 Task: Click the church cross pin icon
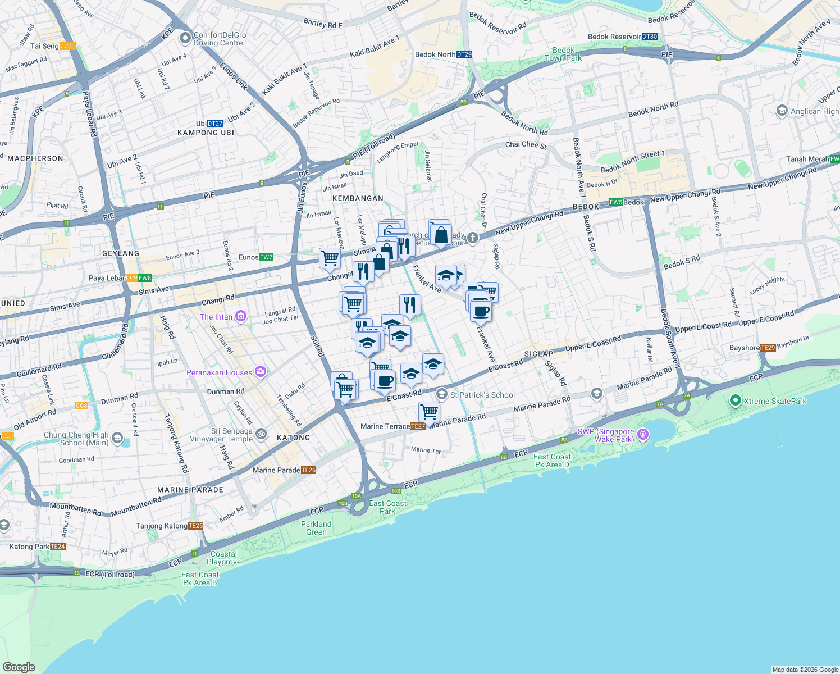click(x=473, y=238)
